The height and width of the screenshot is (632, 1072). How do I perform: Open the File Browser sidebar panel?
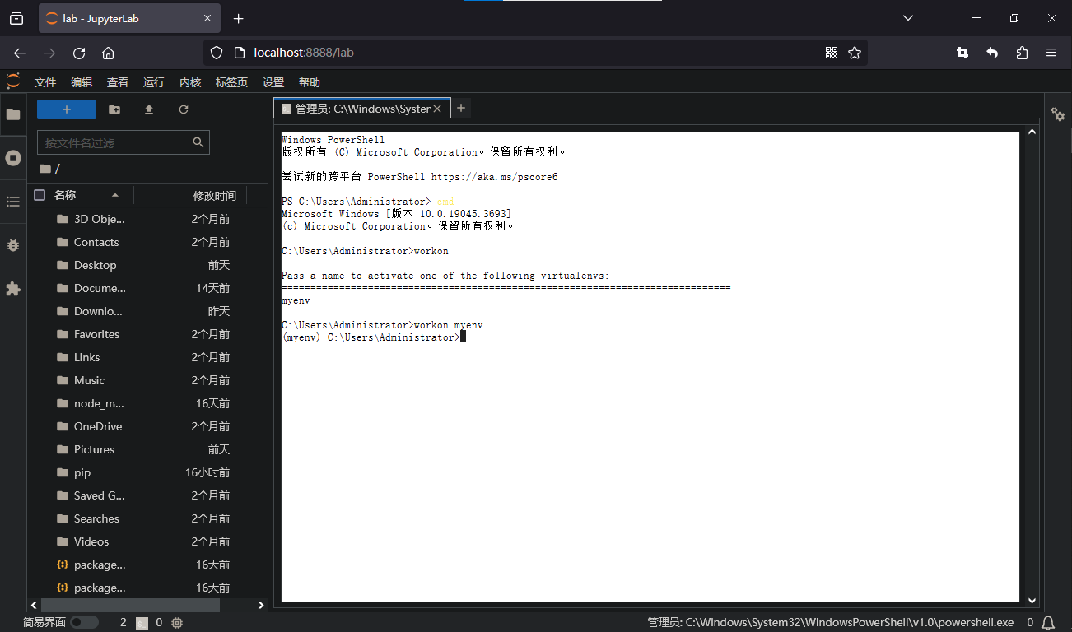pos(13,114)
